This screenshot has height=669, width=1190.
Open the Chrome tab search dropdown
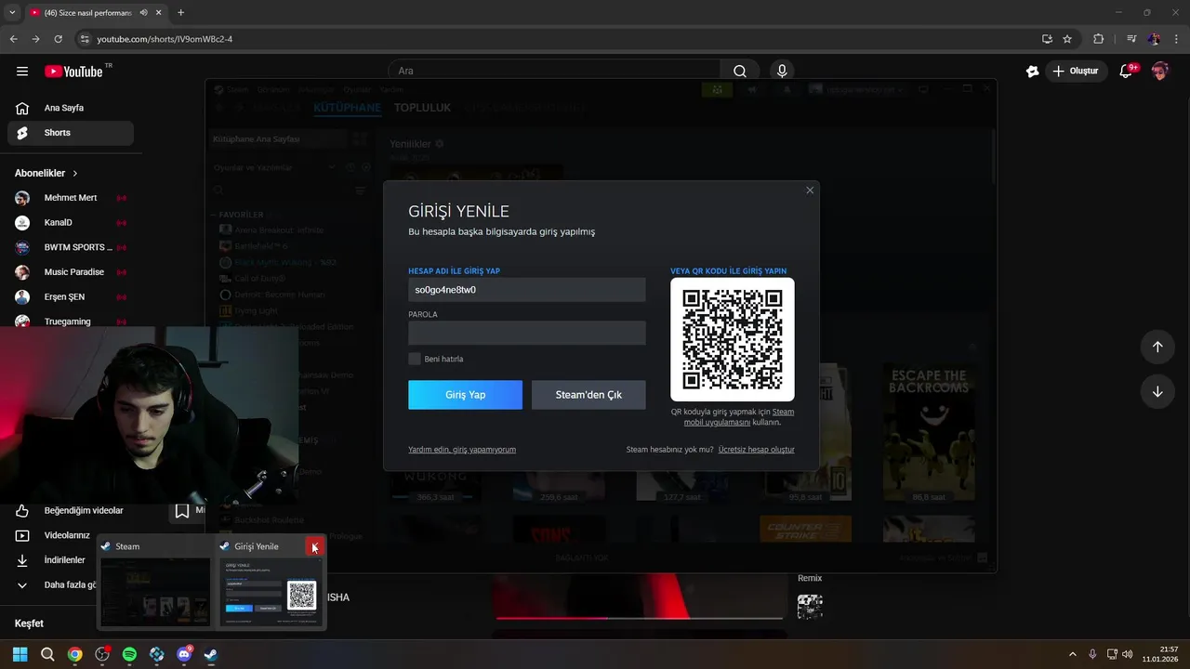12,12
